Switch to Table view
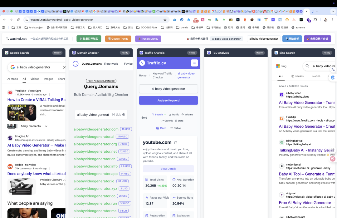 tap(175, 128)
